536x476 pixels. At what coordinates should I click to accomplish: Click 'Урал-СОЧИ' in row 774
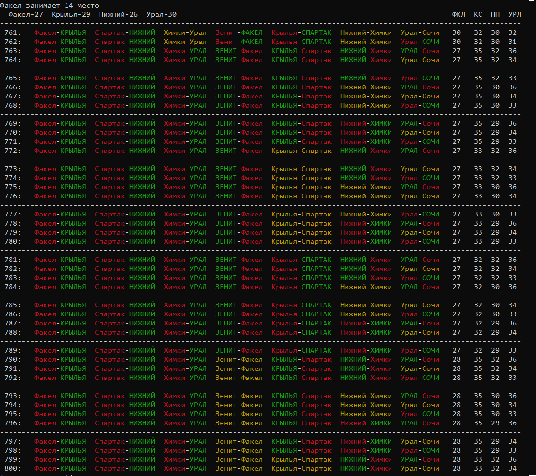pyautogui.click(x=420, y=178)
